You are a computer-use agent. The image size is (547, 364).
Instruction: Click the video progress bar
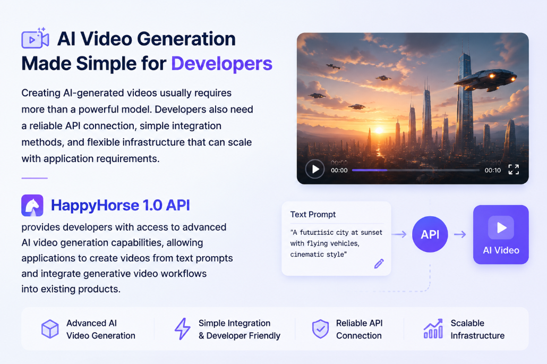point(415,170)
